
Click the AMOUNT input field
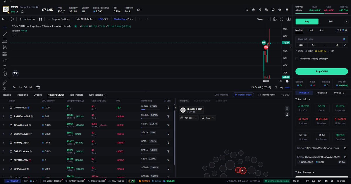pos(322,39)
